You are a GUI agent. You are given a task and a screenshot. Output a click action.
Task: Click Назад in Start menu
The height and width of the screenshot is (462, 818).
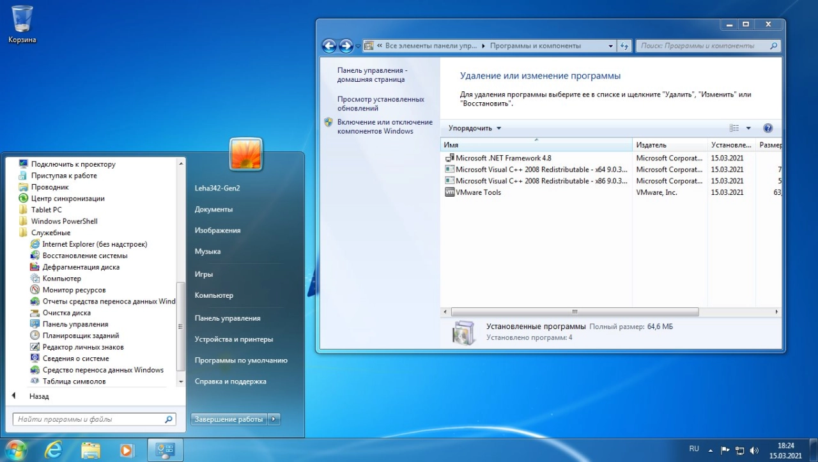pyautogui.click(x=39, y=396)
